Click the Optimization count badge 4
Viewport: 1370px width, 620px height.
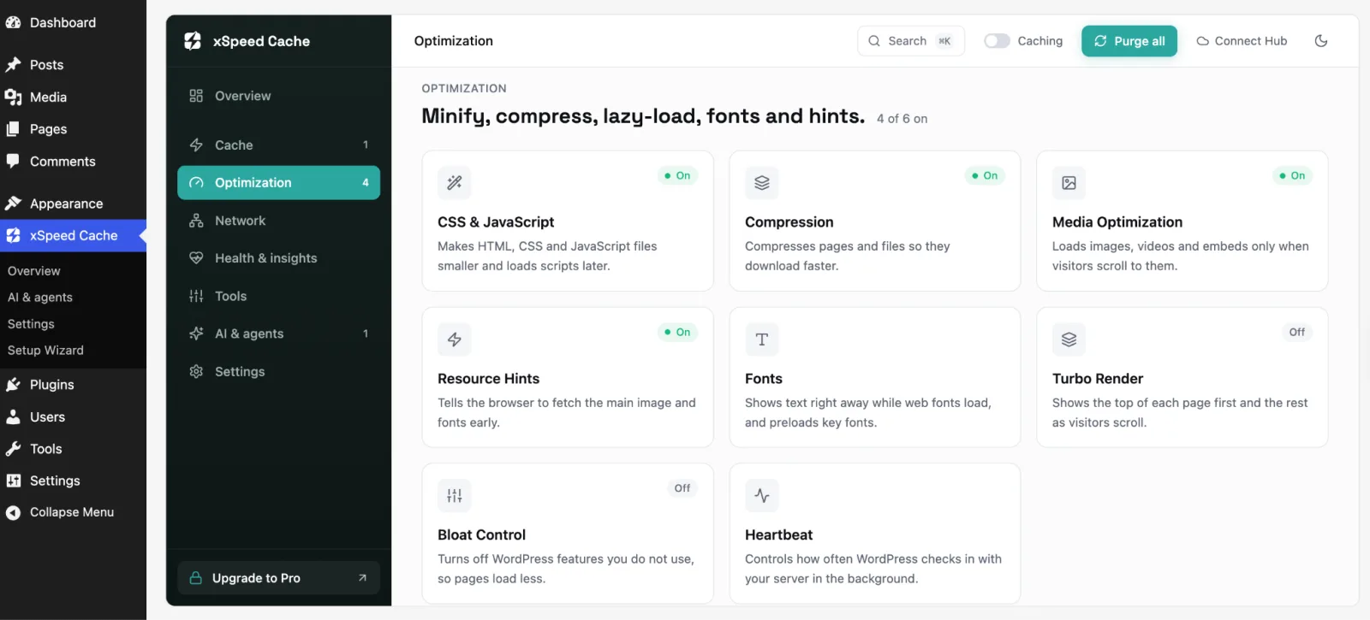366,182
